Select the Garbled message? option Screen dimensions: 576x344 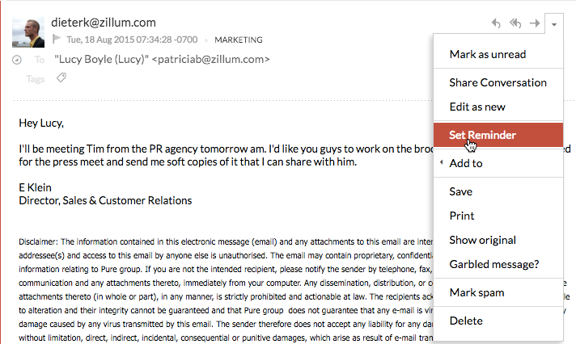[494, 264]
